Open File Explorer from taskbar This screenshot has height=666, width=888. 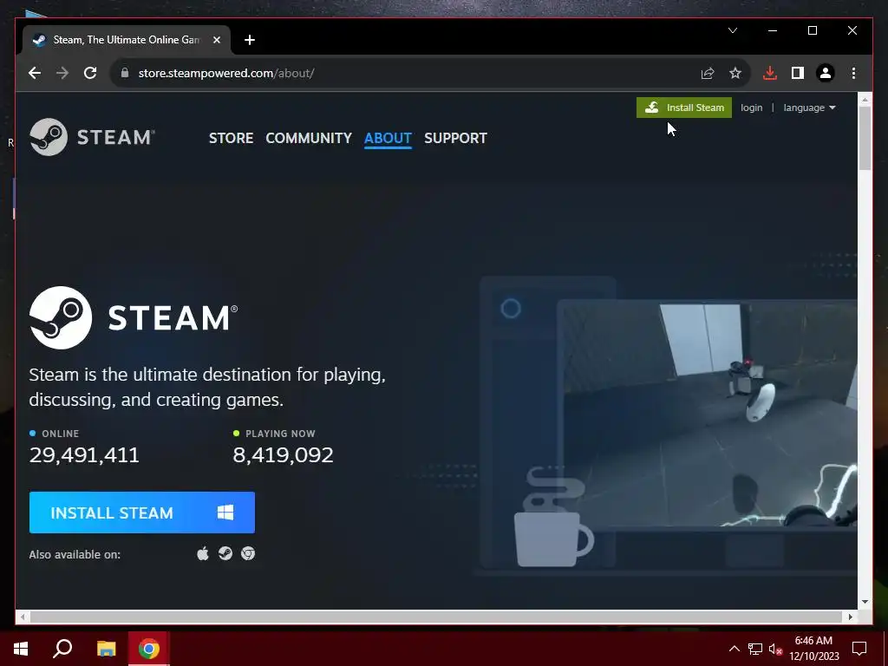coord(106,649)
